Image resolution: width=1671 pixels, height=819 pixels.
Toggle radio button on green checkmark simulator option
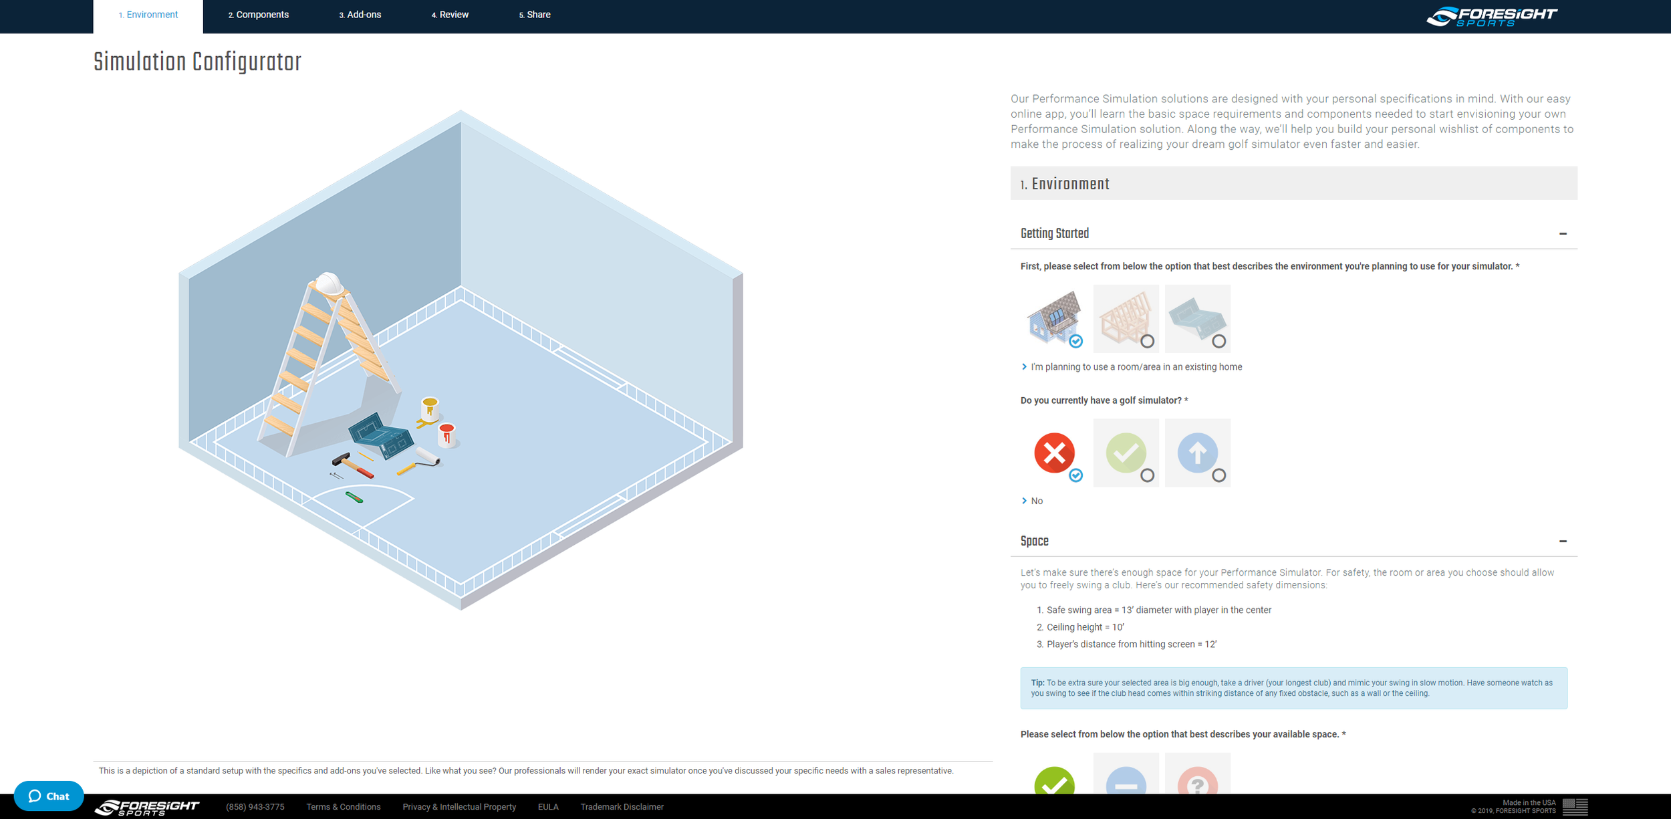coord(1147,475)
